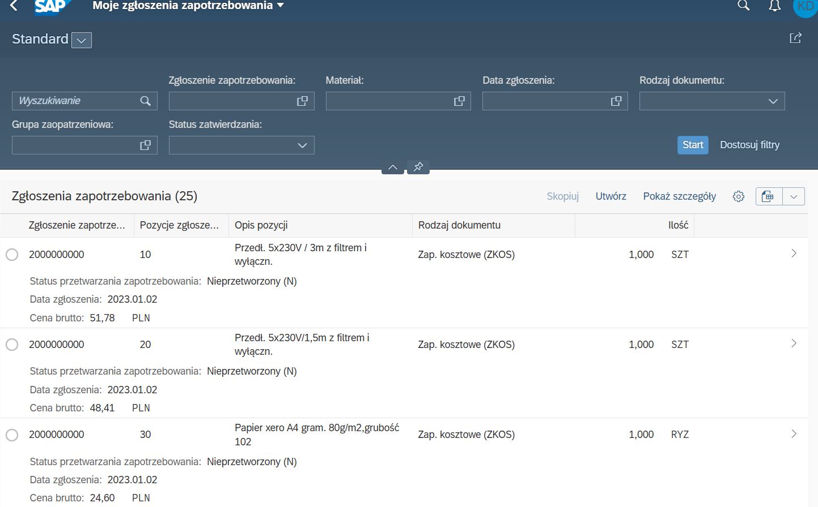Open value help for Materiał field

459,101
